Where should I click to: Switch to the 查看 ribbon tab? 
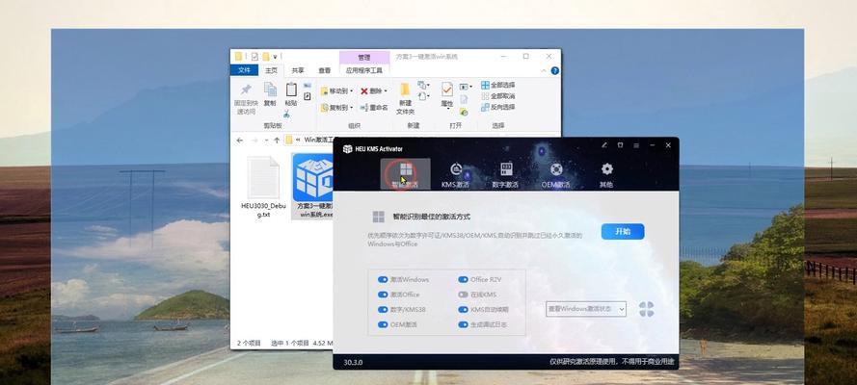325,70
